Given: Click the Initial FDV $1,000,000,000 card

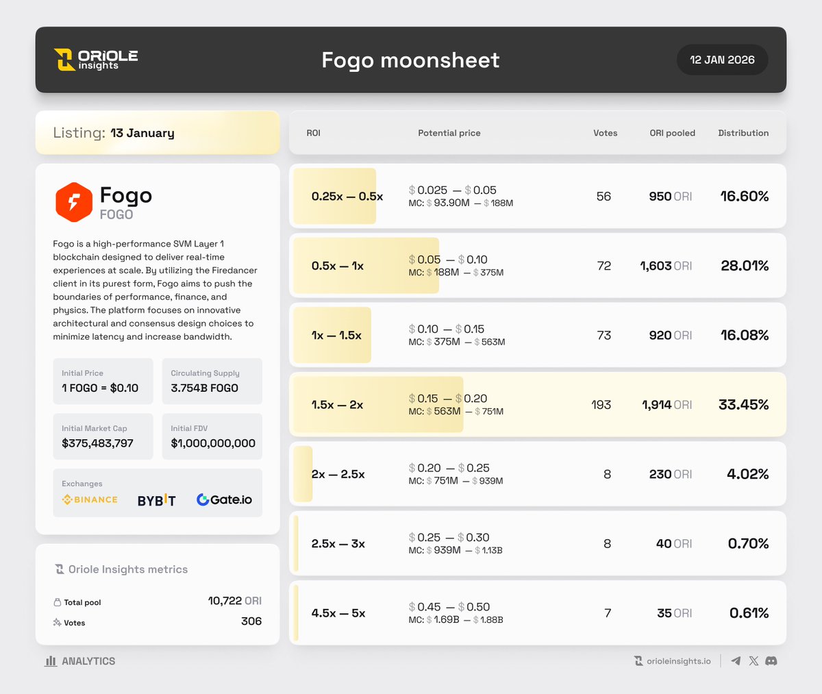Looking at the screenshot, I should pos(212,436).
